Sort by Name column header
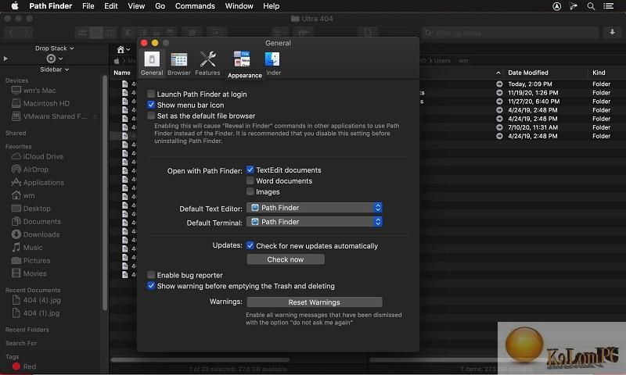626x375 pixels. (x=122, y=73)
